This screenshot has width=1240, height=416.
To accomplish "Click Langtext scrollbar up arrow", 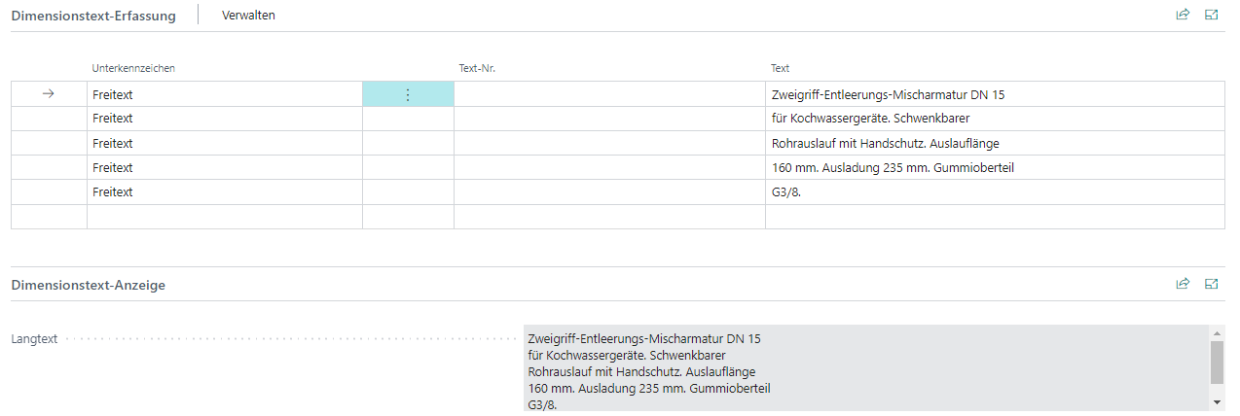I will point(1217,332).
